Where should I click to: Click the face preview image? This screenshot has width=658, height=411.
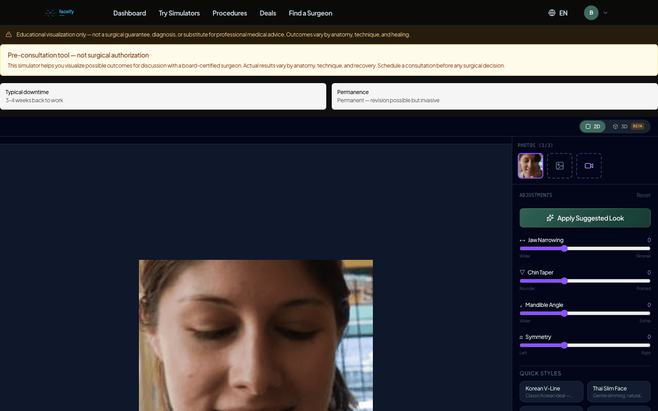click(256, 335)
